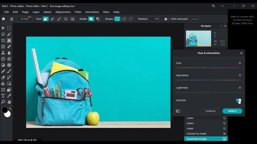This screenshot has width=257, height=144.
Task: Select the Clone stamp tool
Action: 3,53
